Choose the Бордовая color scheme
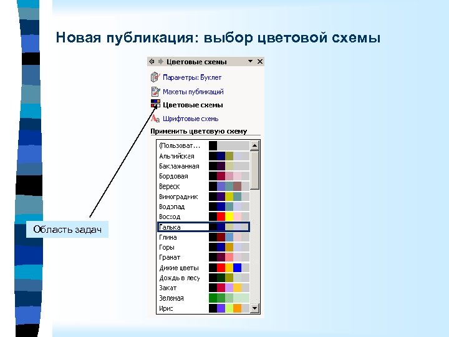 pyautogui.click(x=203, y=176)
